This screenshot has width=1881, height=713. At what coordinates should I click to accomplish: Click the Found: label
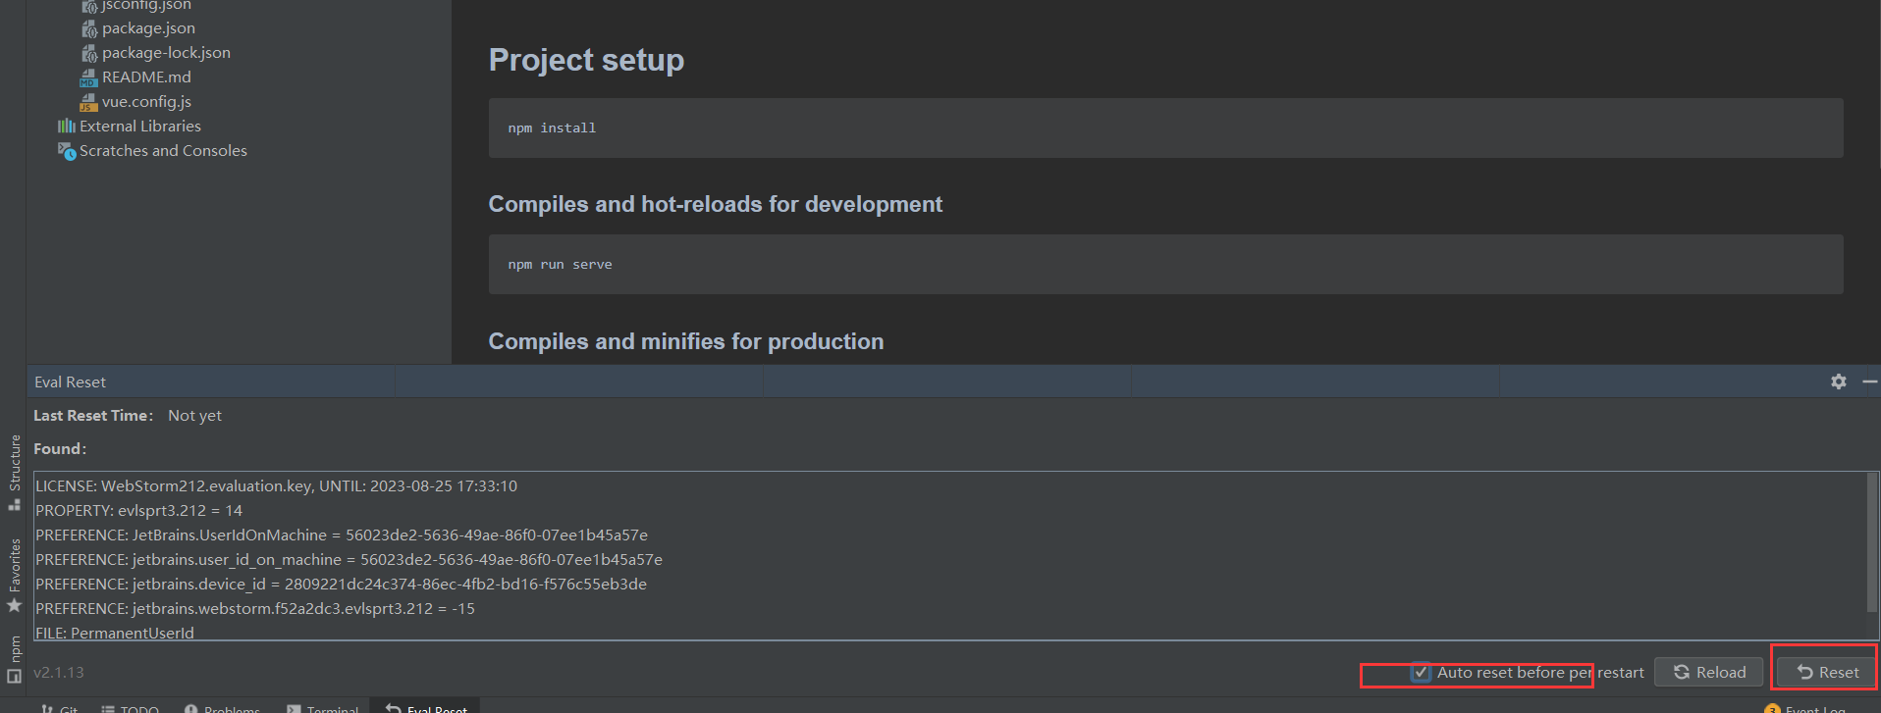60,448
